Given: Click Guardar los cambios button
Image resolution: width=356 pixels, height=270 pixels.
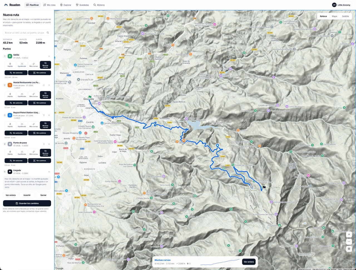Looking at the screenshot, I should (27, 203).
